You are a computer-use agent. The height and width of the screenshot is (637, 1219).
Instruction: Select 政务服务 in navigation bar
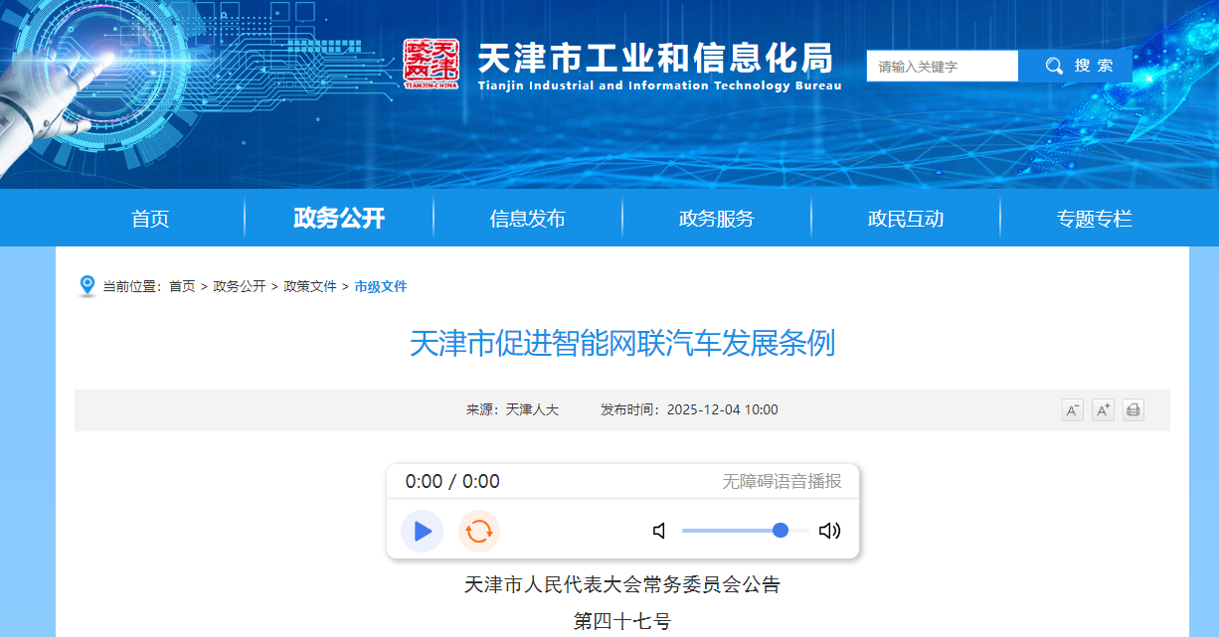[716, 219]
